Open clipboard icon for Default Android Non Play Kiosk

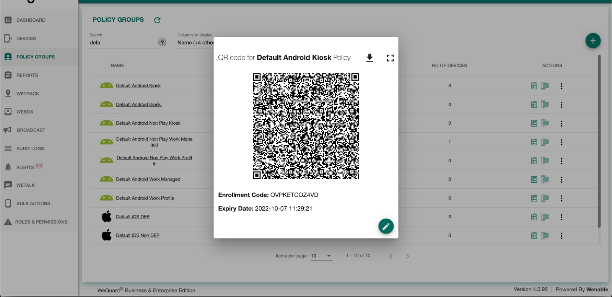(x=534, y=123)
